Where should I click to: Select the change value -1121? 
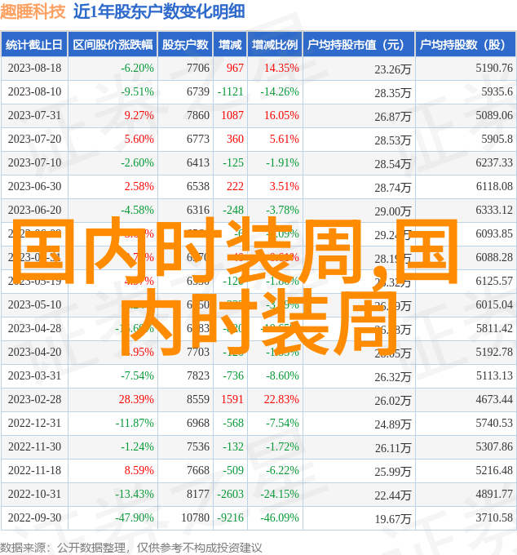pos(231,91)
